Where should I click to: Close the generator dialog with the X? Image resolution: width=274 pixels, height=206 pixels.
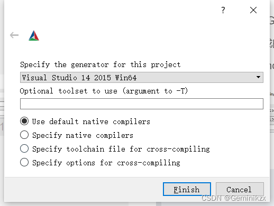pyautogui.click(x=253, y=10)
